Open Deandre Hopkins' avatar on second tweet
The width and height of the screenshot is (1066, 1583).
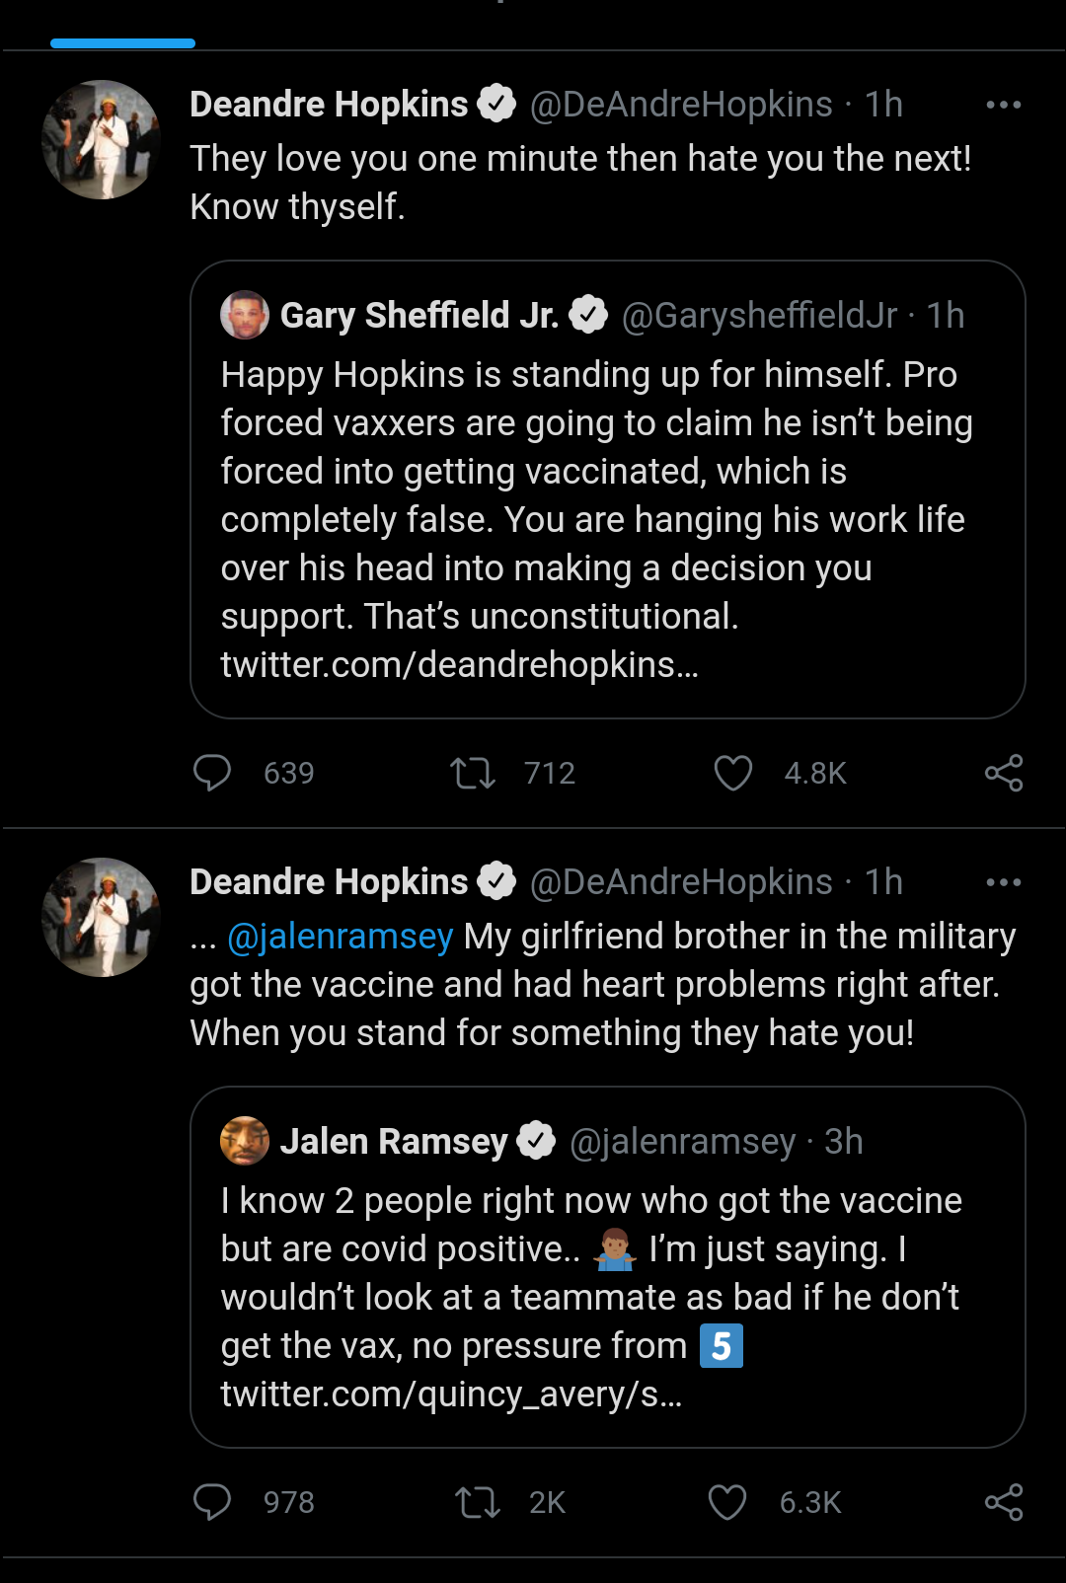[x=101, y=917]
